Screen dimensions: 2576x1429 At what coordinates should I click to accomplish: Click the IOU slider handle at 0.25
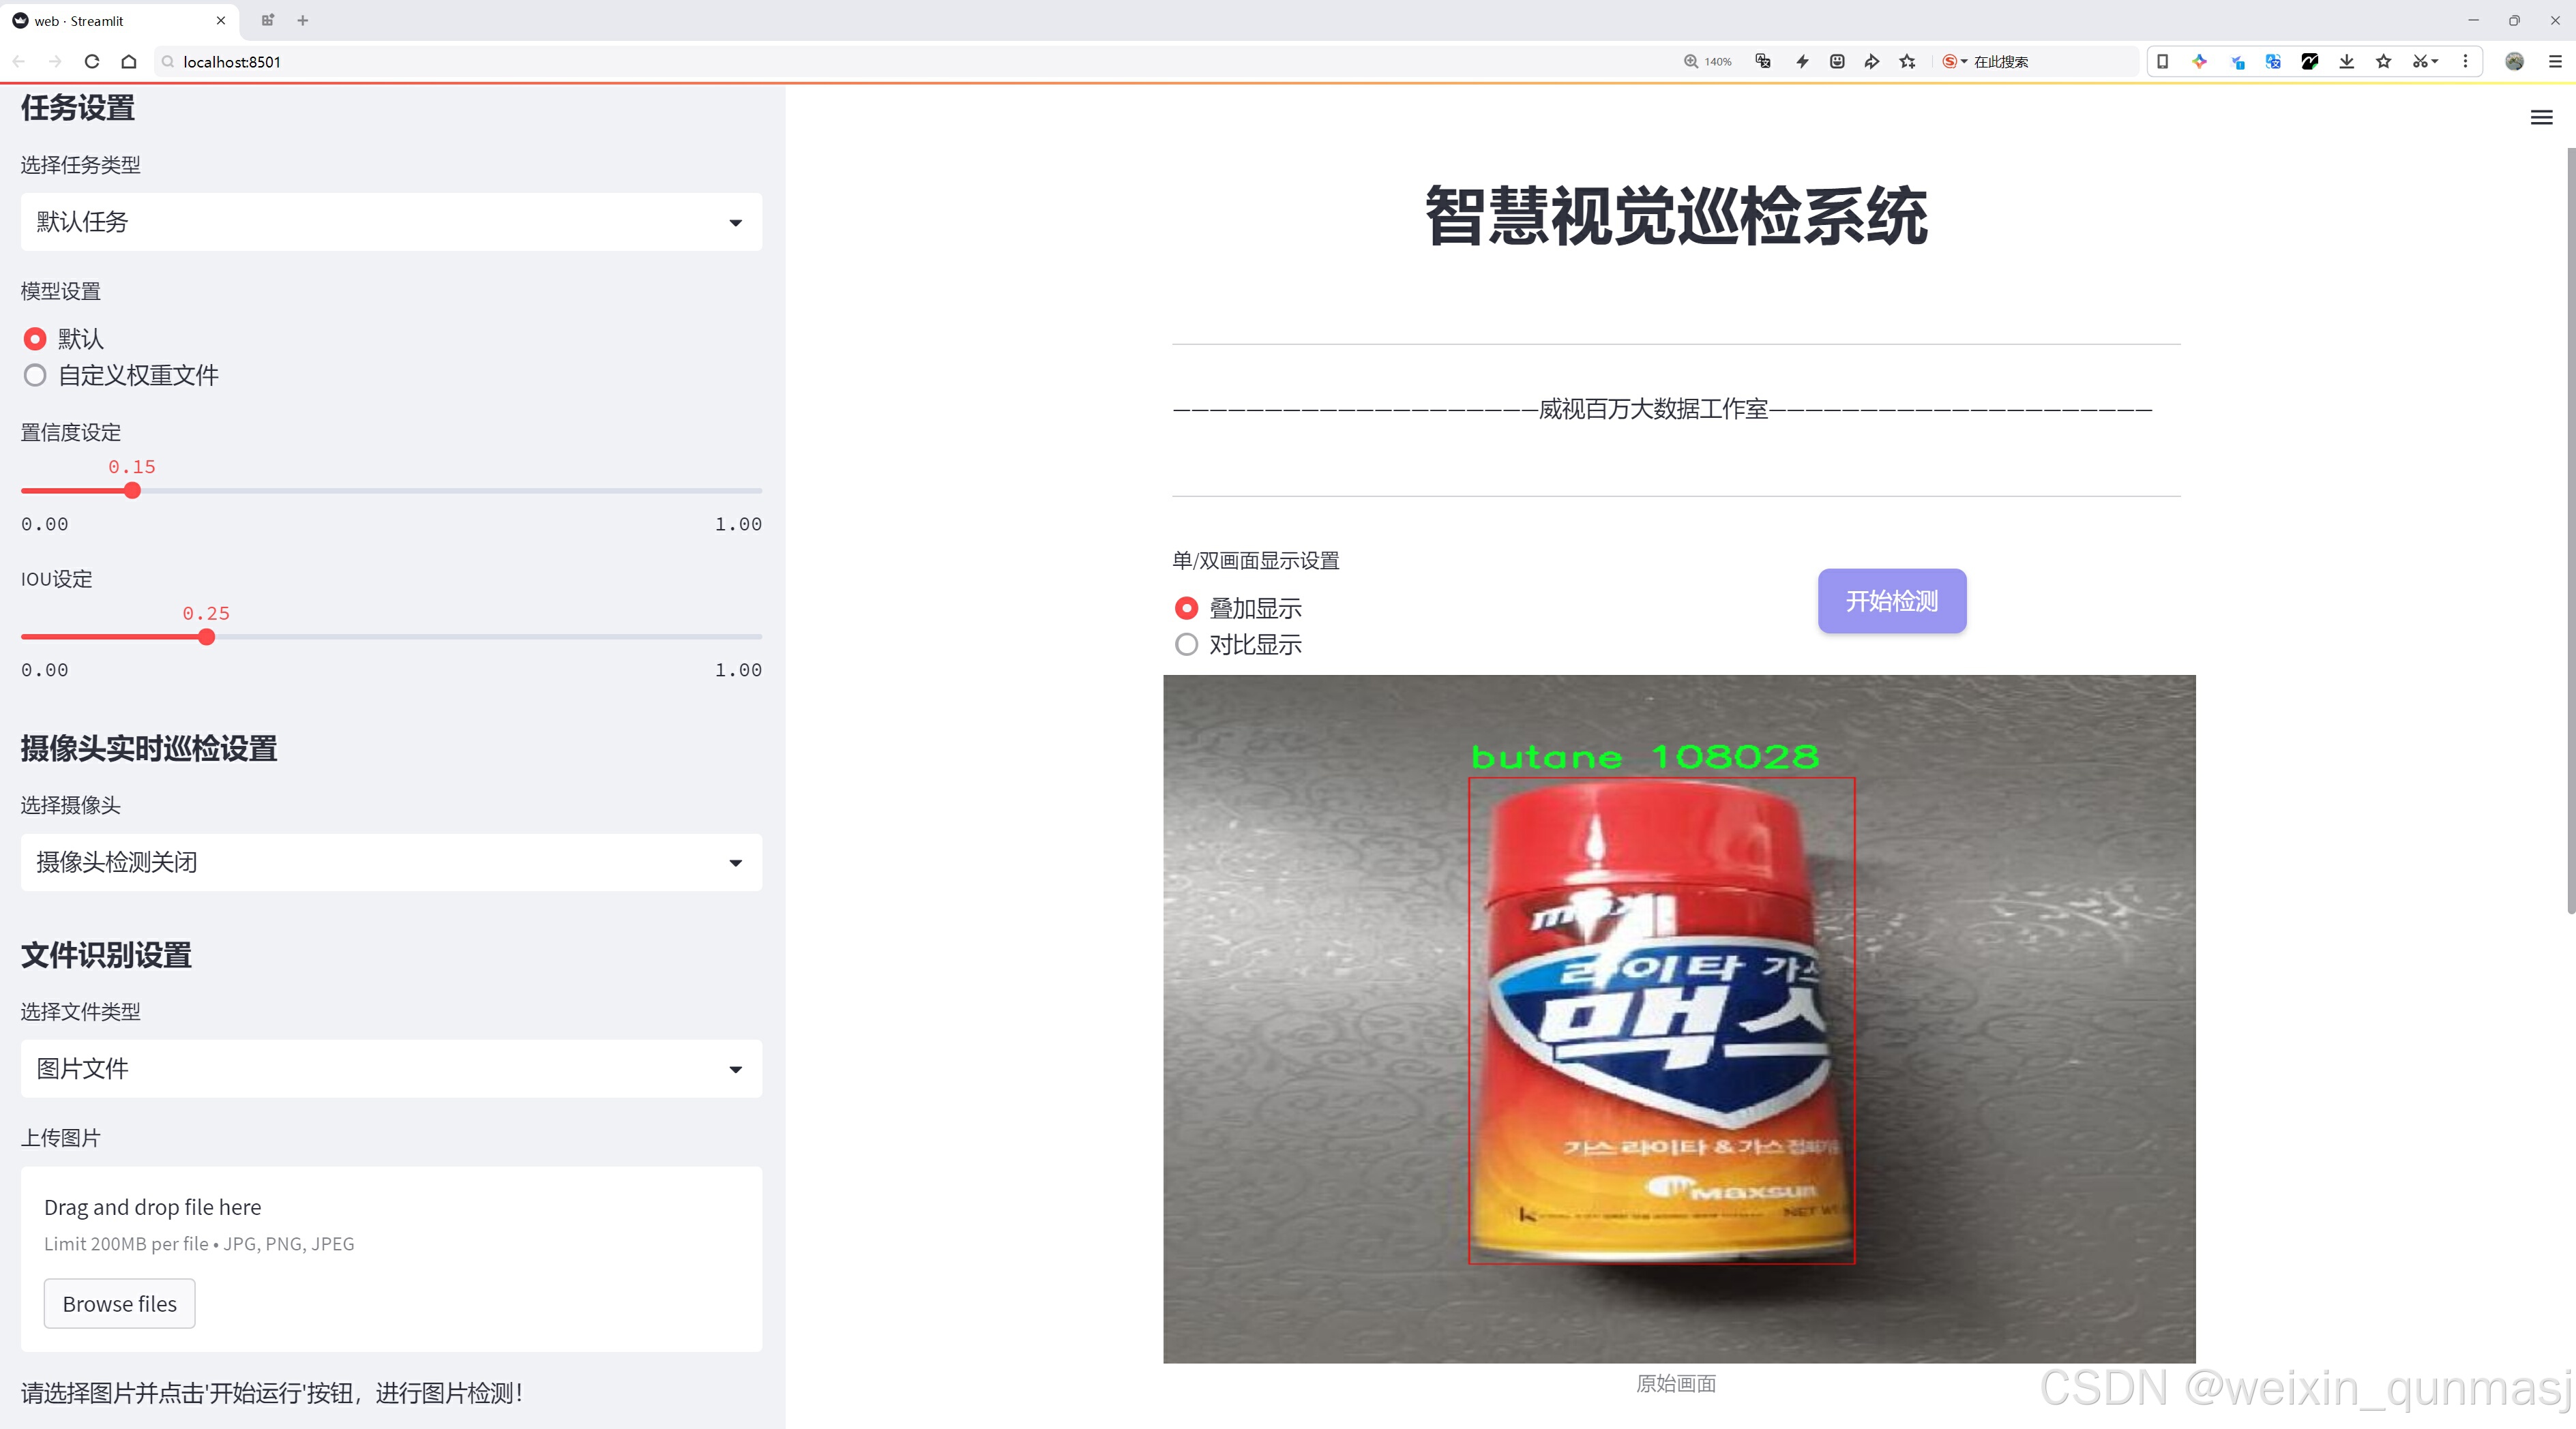(207, 637)
